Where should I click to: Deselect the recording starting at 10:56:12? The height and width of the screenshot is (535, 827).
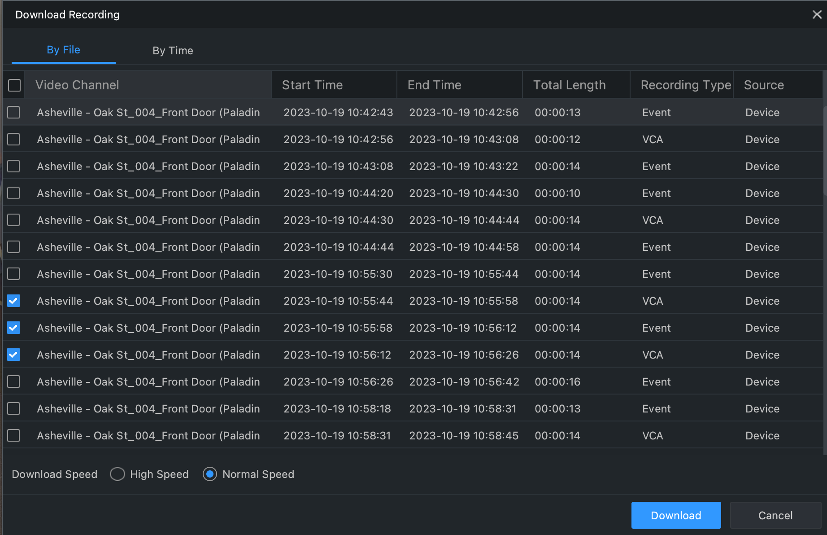tap(14, 355)
